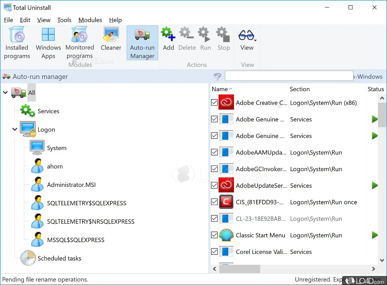Disable the Corel License Validation checkbox

[x=214, y=251]
